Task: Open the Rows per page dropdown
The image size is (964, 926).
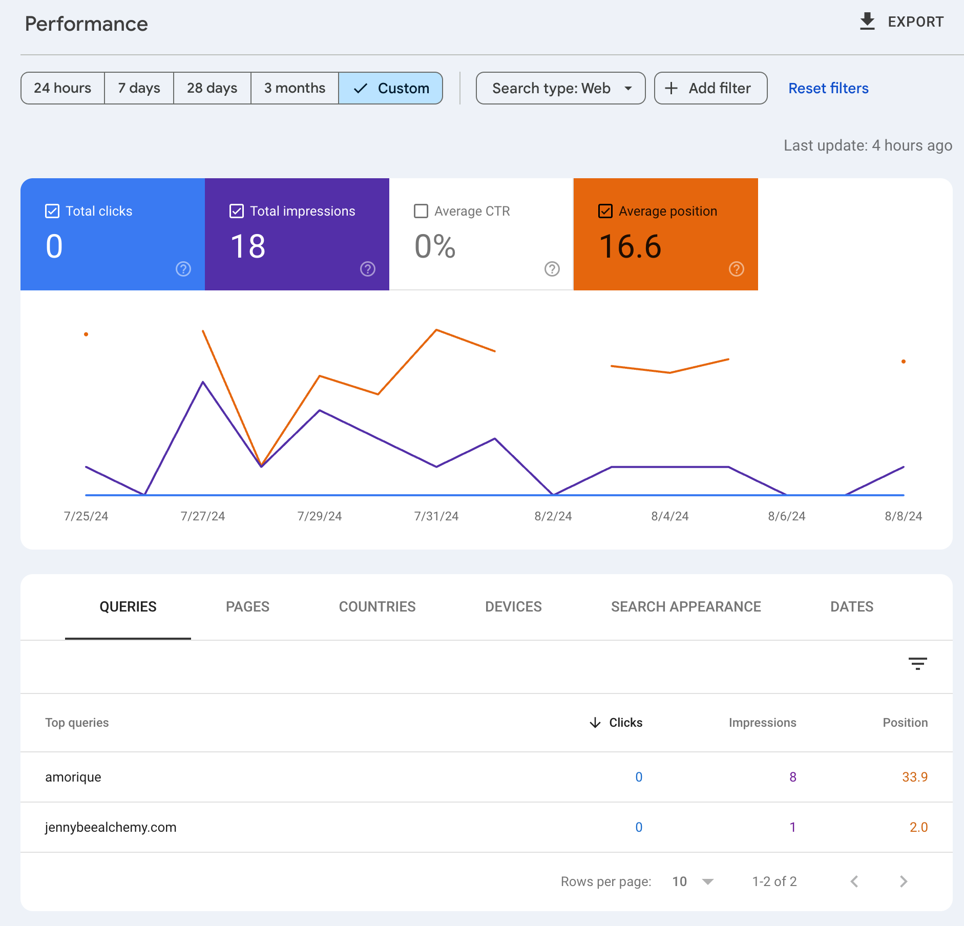Action: pos(693,881)
